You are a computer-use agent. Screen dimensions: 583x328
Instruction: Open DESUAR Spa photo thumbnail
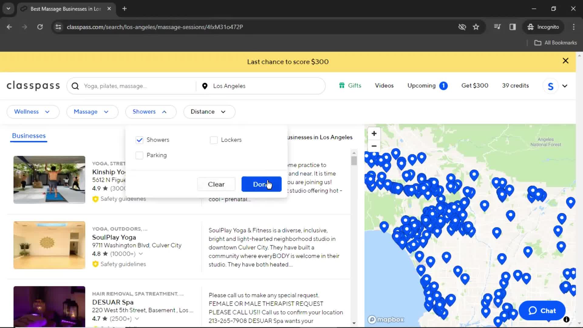[49, 307]
